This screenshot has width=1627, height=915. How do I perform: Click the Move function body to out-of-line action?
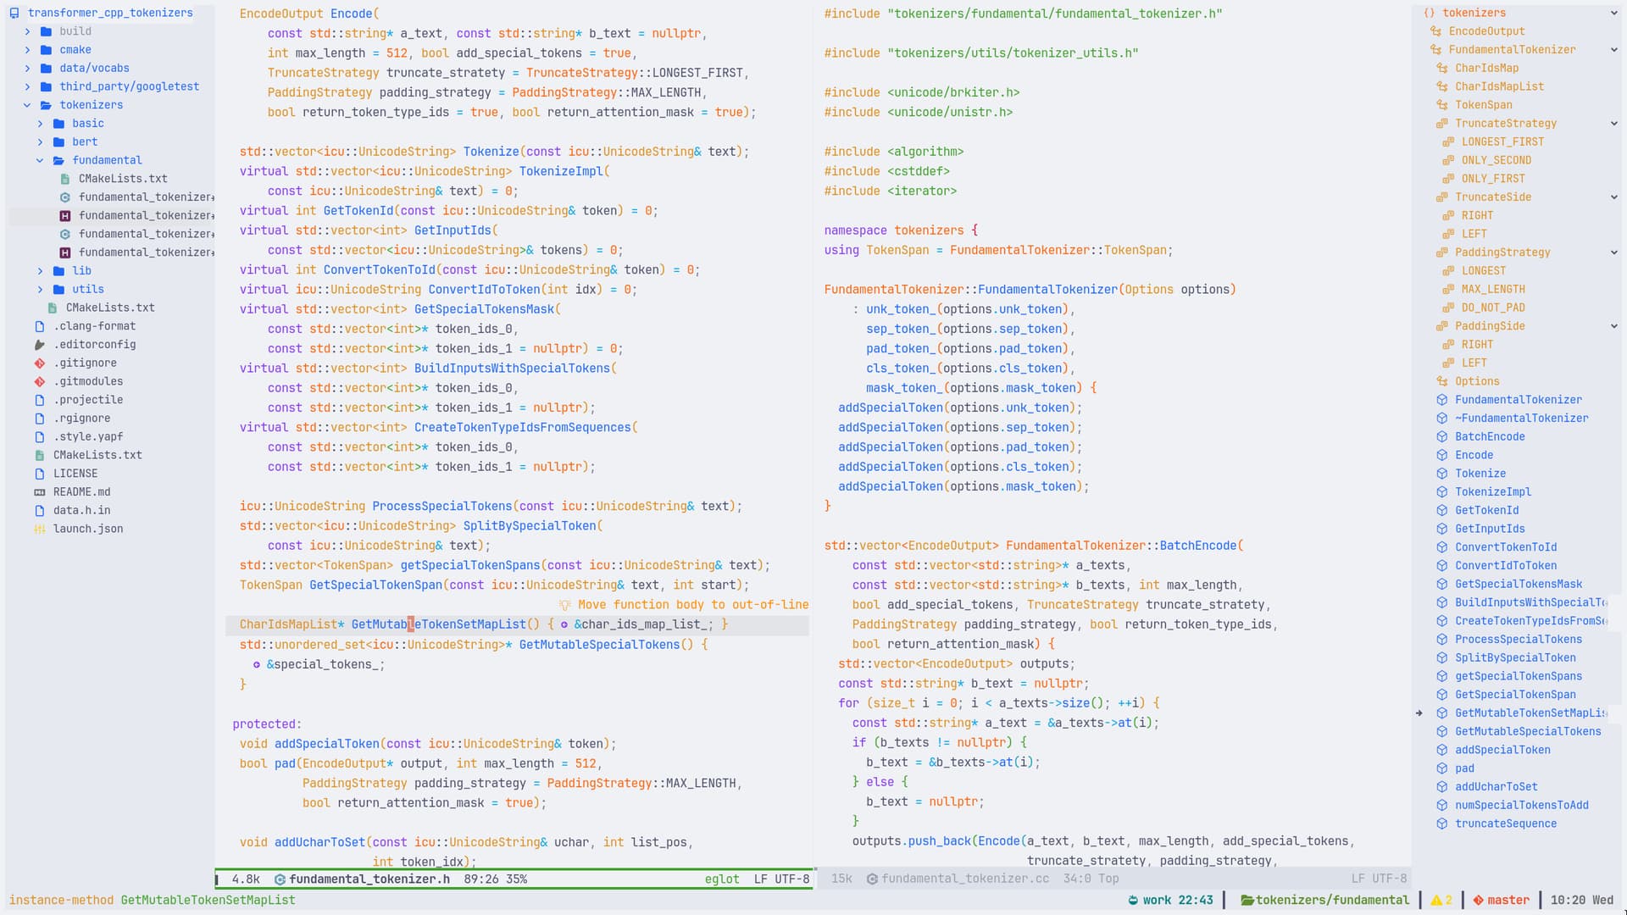pyautogui.click(x=692, y=605)
